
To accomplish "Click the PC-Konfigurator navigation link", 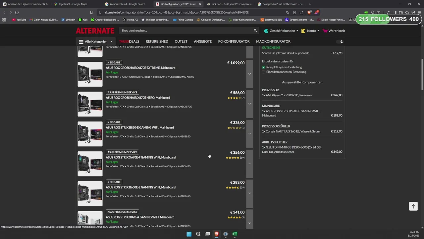I will click(x=234, y=41).
